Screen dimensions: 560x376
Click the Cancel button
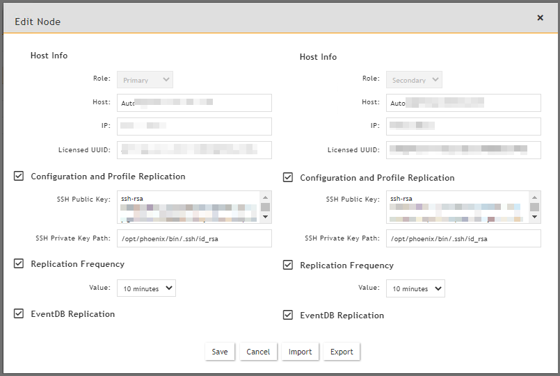[258, 352]
